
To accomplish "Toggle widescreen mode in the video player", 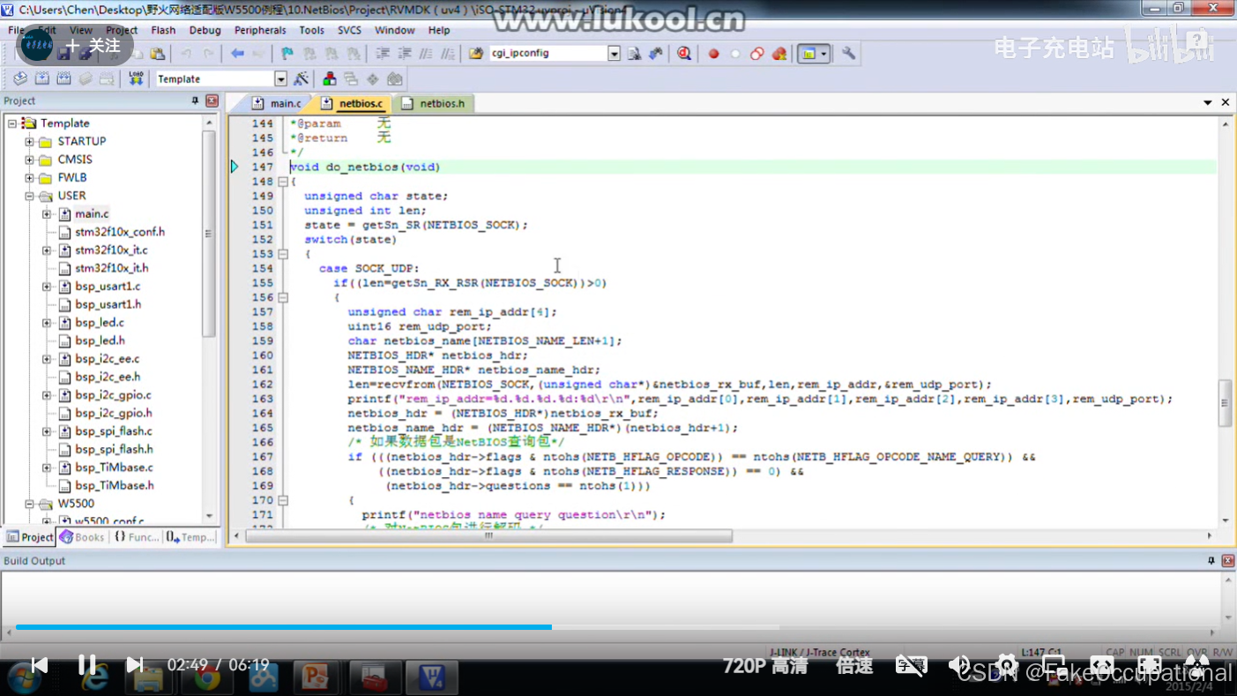I will (1101, 664).
